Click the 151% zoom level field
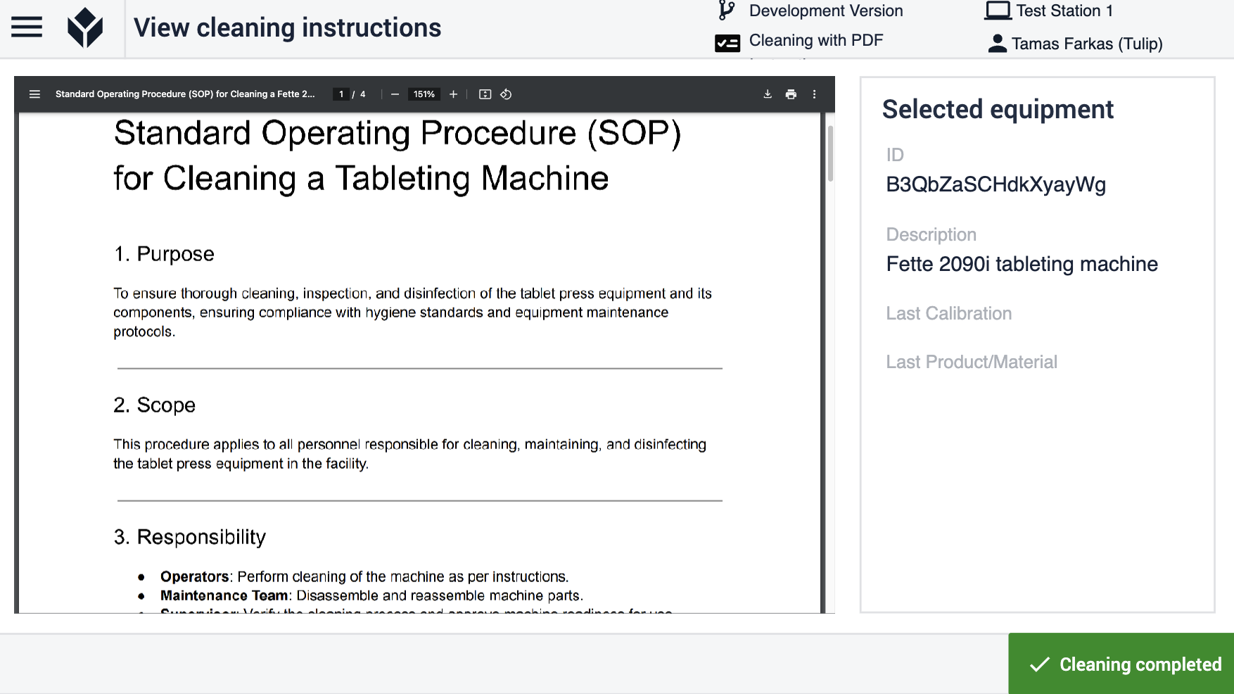Image resolution: width=1234 pixels, height=694 pixels. point(424,94)
